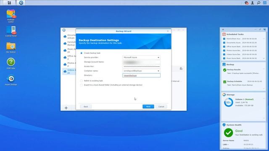Click the Backup Schedule heading

235,81
